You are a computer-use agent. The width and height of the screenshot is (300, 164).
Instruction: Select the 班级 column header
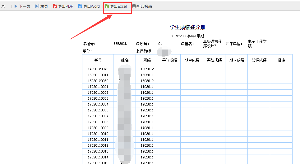[147, 60]
